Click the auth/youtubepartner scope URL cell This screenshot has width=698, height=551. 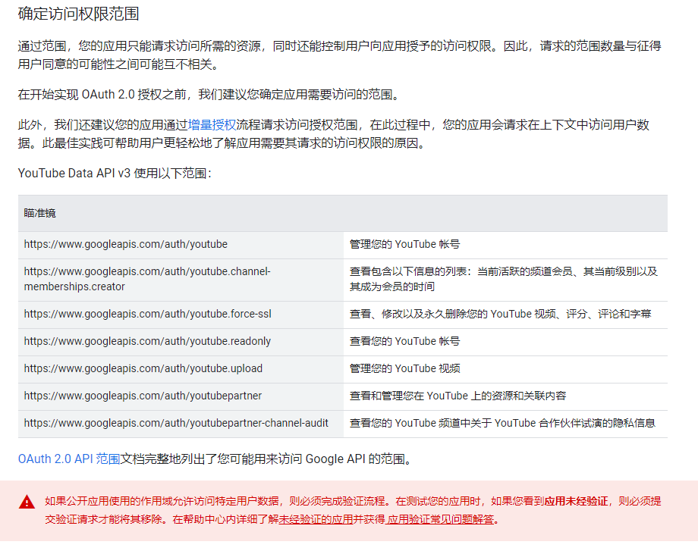click(x=143, y=396)
